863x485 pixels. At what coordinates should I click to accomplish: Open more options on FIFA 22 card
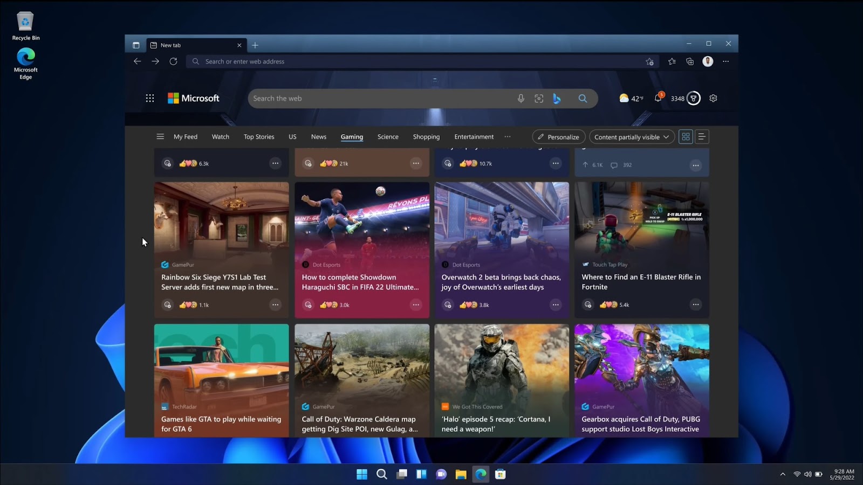[415, 304]
